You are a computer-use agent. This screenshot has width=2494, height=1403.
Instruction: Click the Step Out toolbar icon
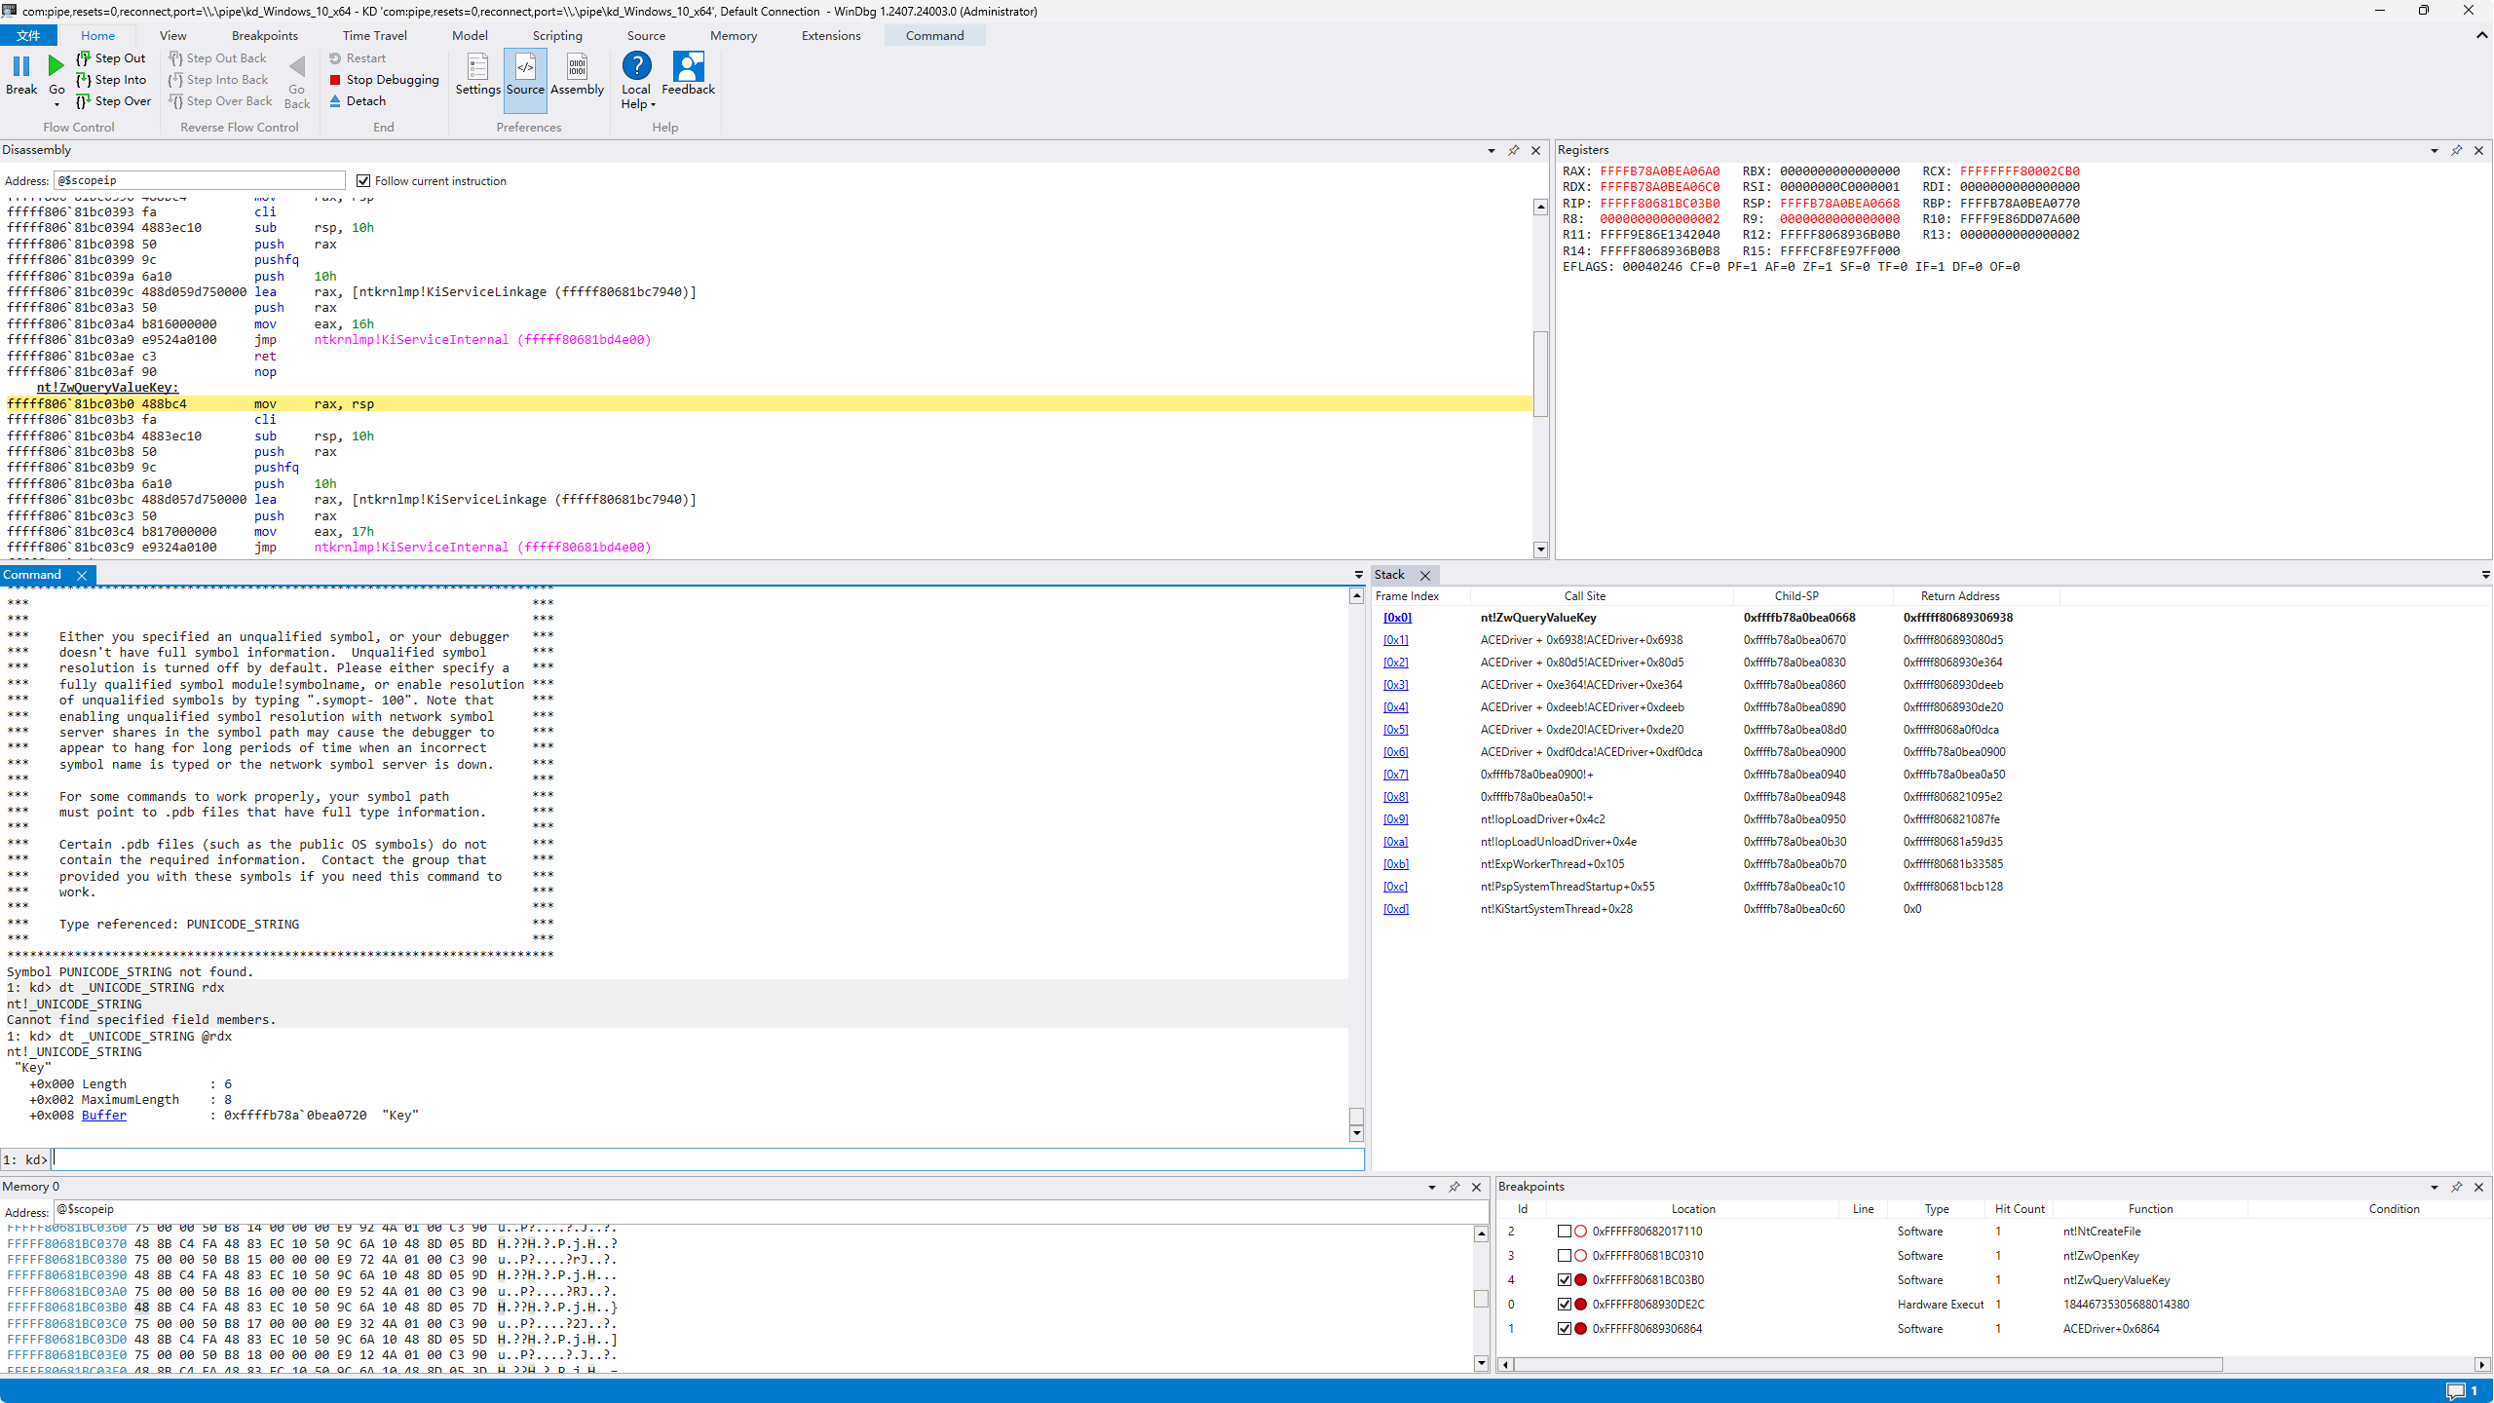tap(84, 58)
